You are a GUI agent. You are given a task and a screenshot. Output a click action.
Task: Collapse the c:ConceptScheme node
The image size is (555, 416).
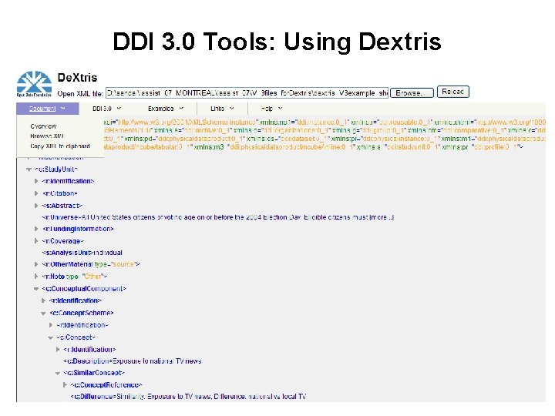point(43,313)
